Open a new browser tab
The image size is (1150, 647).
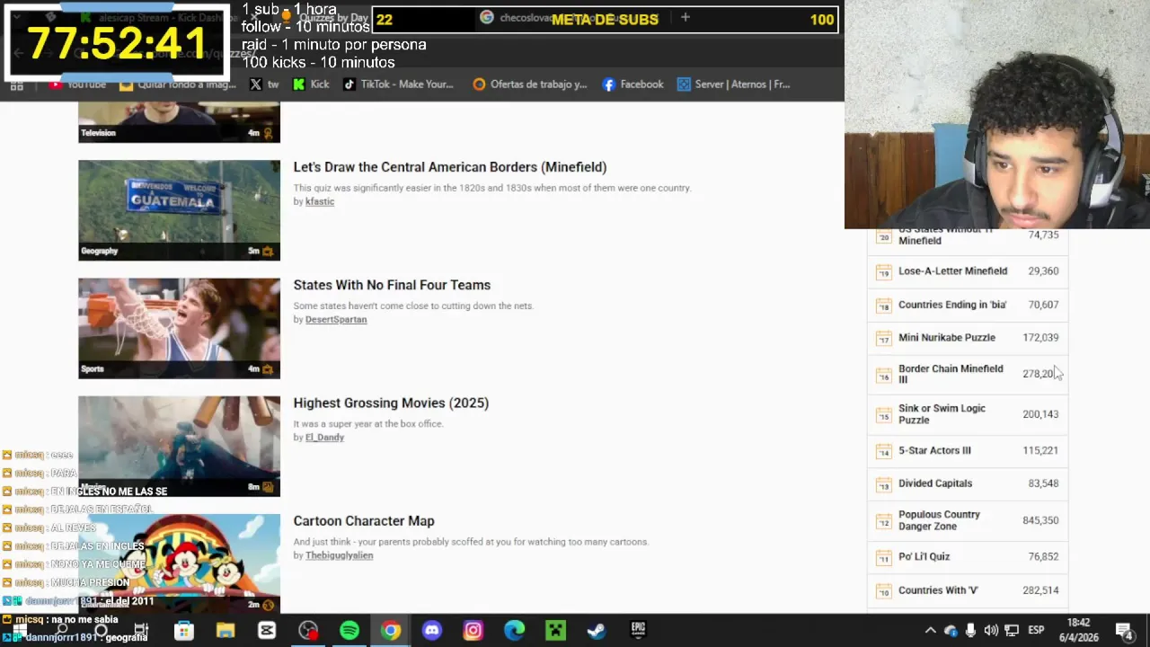tap(685, 17)
